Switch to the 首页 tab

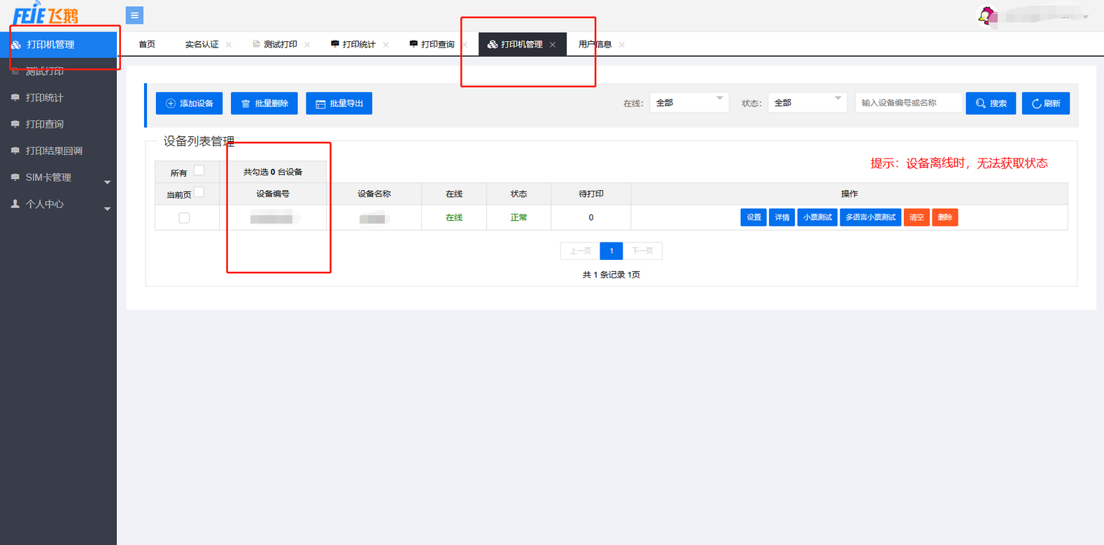[147, 45]
